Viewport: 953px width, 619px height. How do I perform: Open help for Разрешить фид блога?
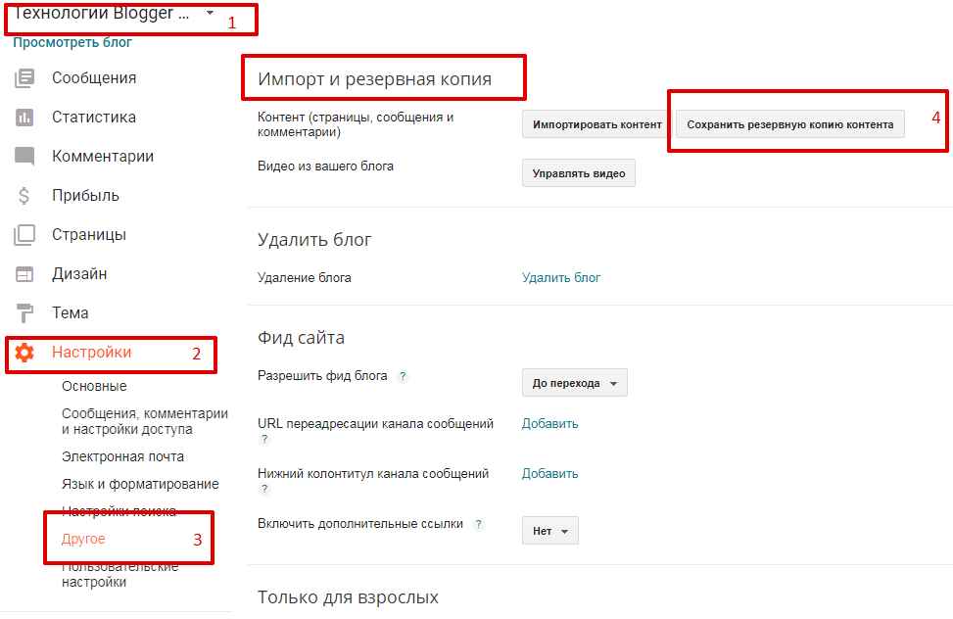click(403, 376)
